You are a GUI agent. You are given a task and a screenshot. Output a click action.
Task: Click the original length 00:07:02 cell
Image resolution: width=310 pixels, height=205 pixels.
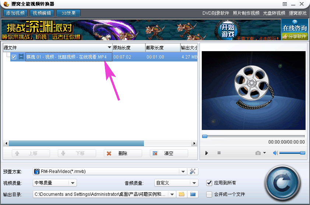point(122,57)
